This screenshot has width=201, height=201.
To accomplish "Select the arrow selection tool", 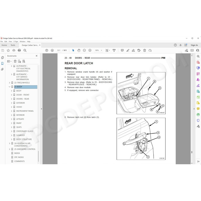I will tap(73, 50).
